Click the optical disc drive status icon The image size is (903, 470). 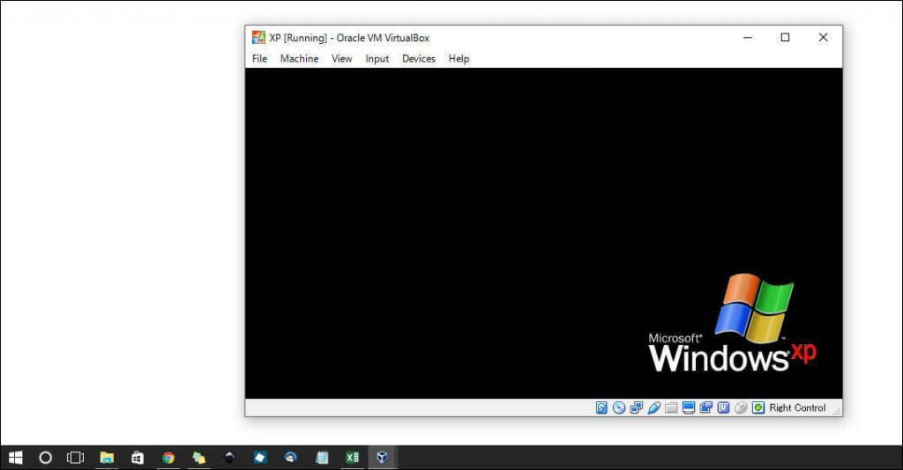pyautogui.click(x=618, y=408)
